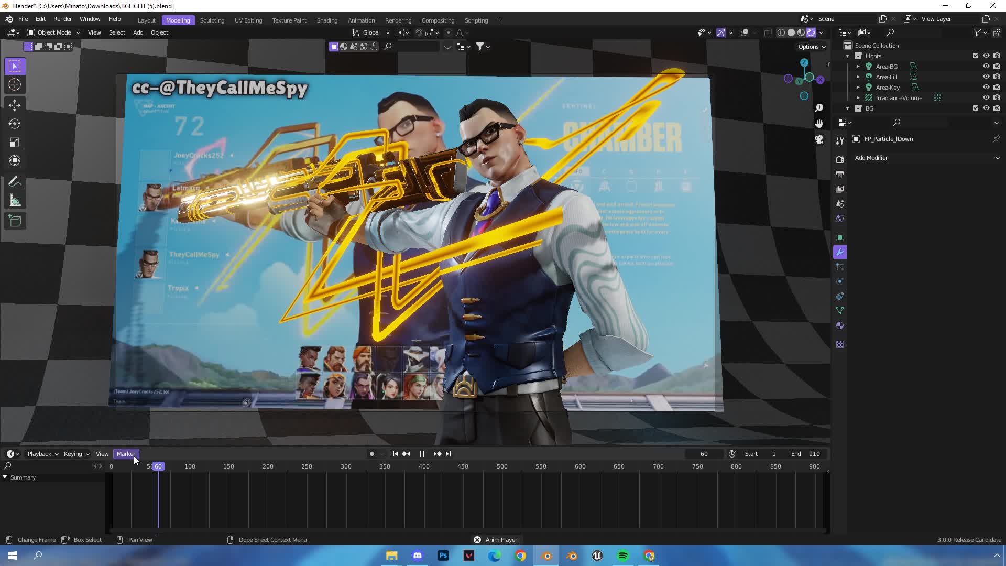Uncheck the Lights collection checkbox
Image resolution: width=1006 pixels, height=566 pixels.
(975, 56)
